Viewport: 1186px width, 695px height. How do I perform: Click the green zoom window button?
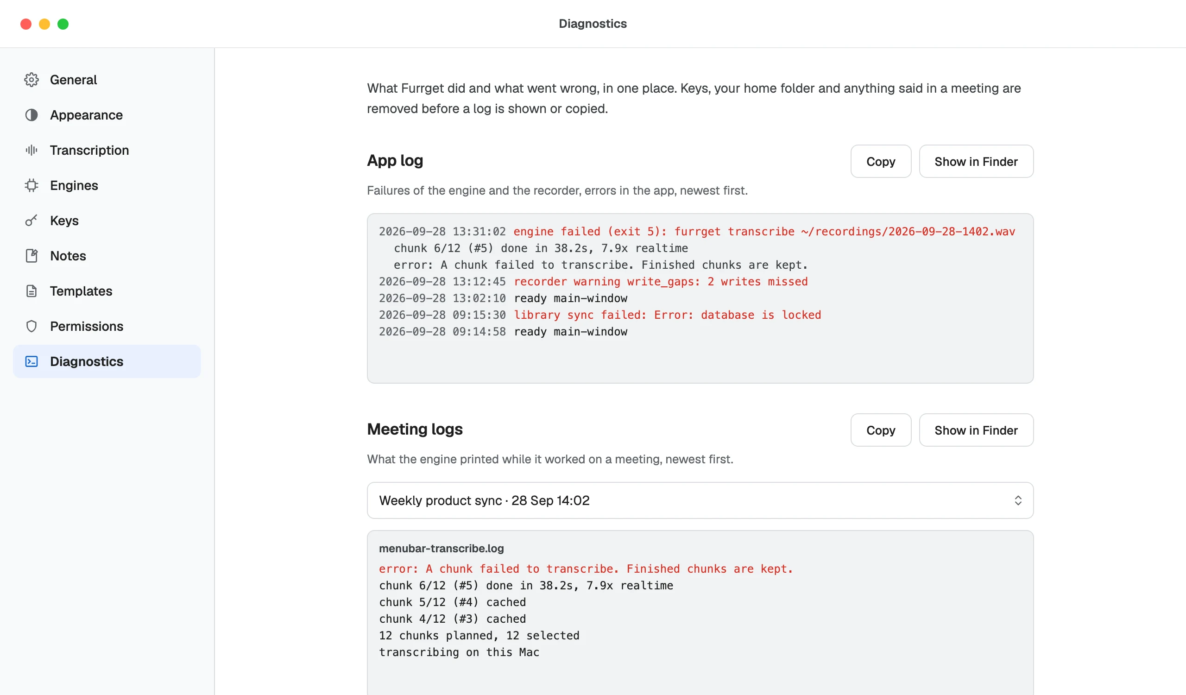[63, 24]
